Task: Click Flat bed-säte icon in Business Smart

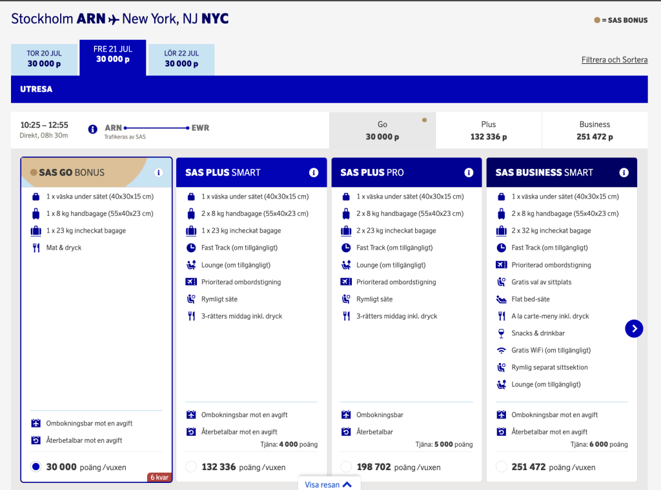Action: pyautogui.click(x=501, y=299)
